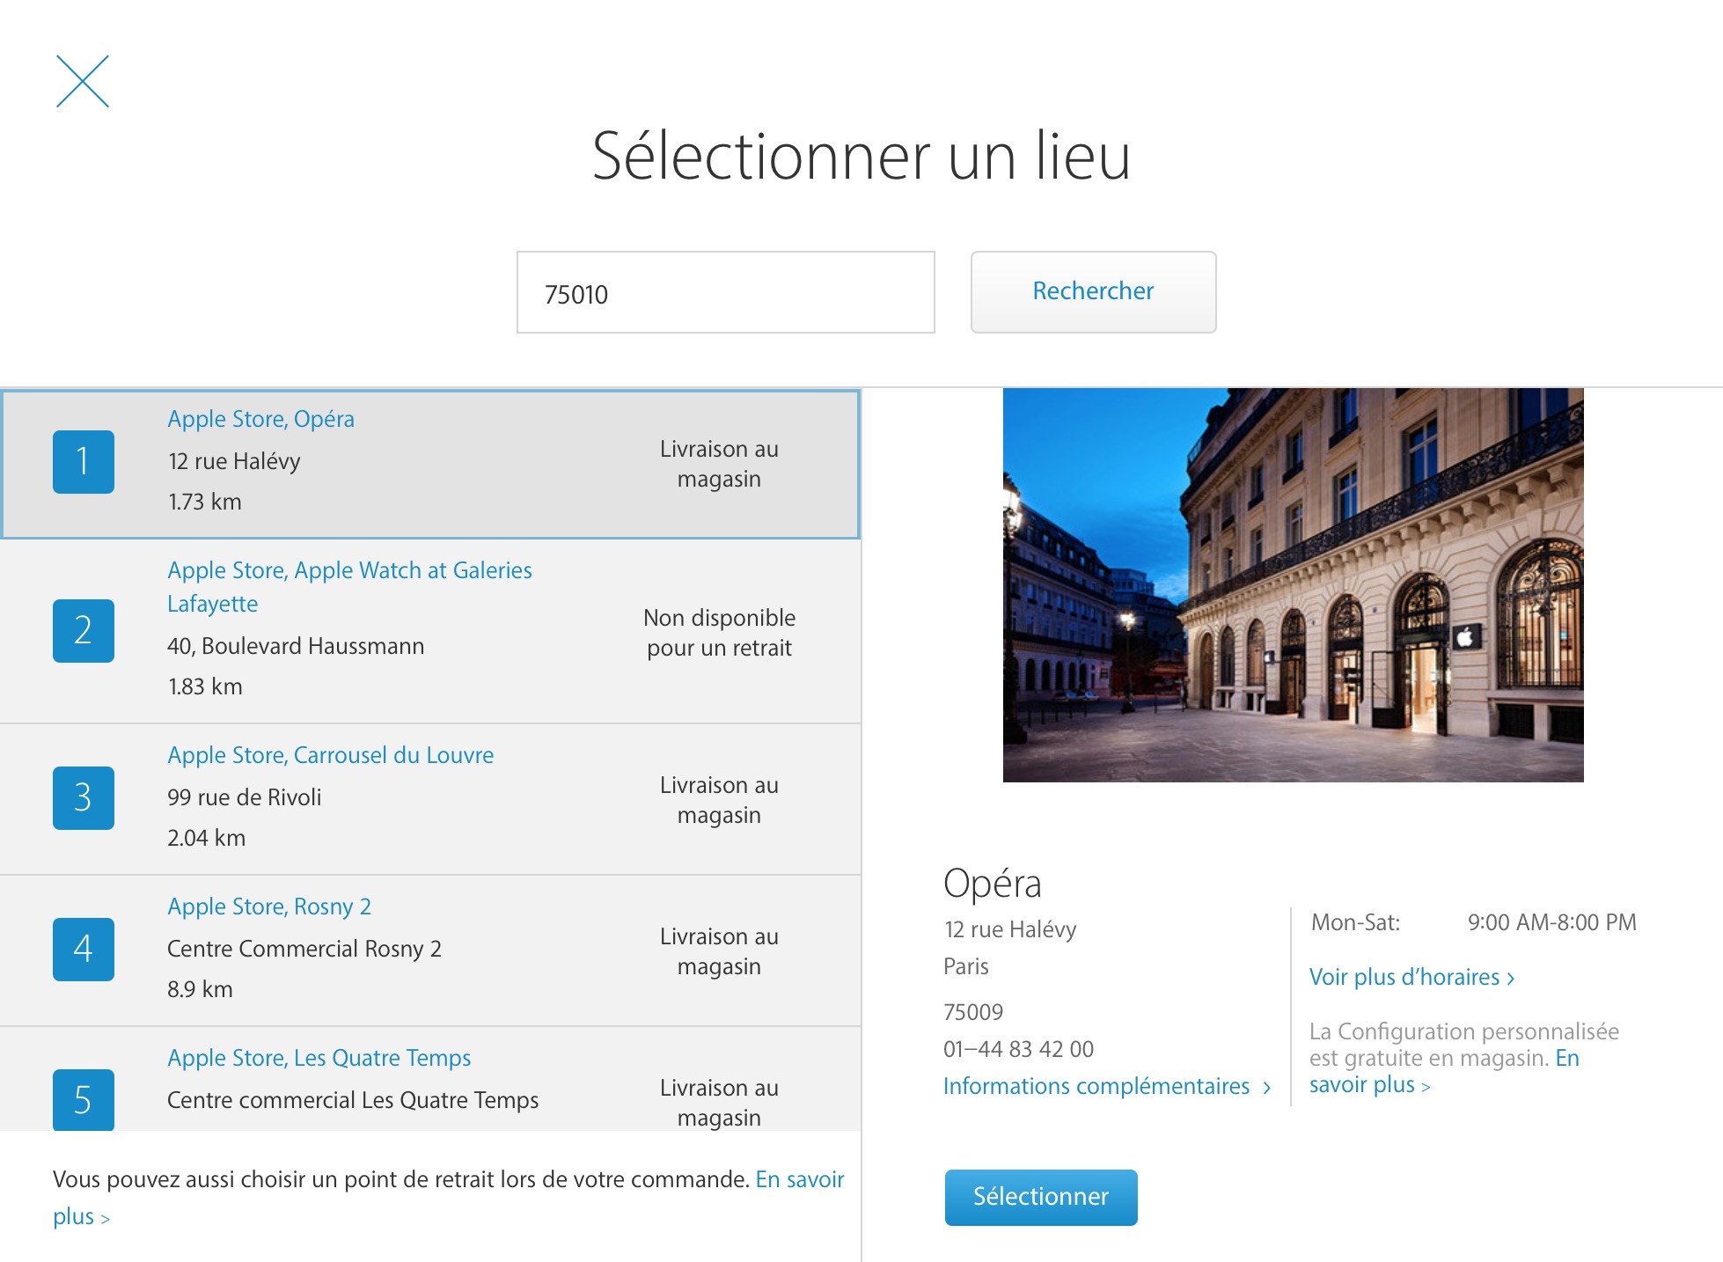The height and width of the screenshot is (1262, 1723).
Task: Open Apple Store, Les Quatre Temps link
Action: [319, 1058]
